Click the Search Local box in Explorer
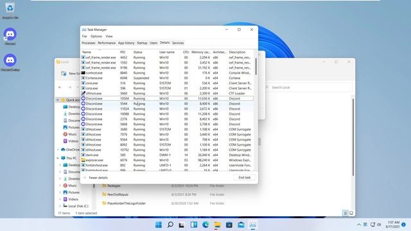Viewport: 411px width, 231px height. coord(308,87)
